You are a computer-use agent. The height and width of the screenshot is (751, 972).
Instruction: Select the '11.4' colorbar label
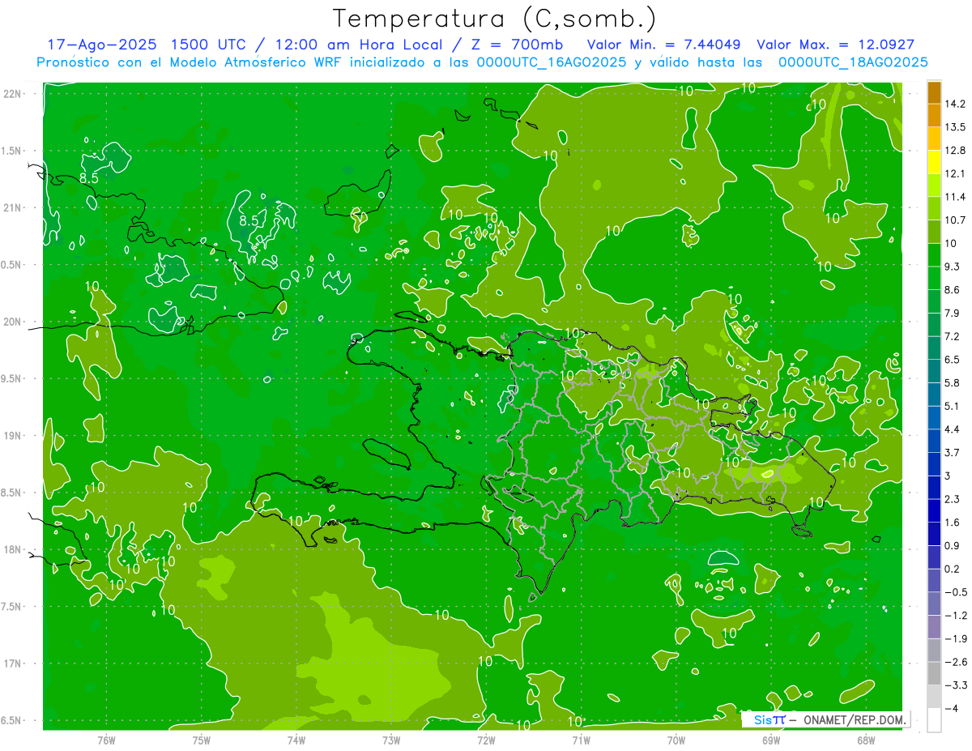pos(956,197)
